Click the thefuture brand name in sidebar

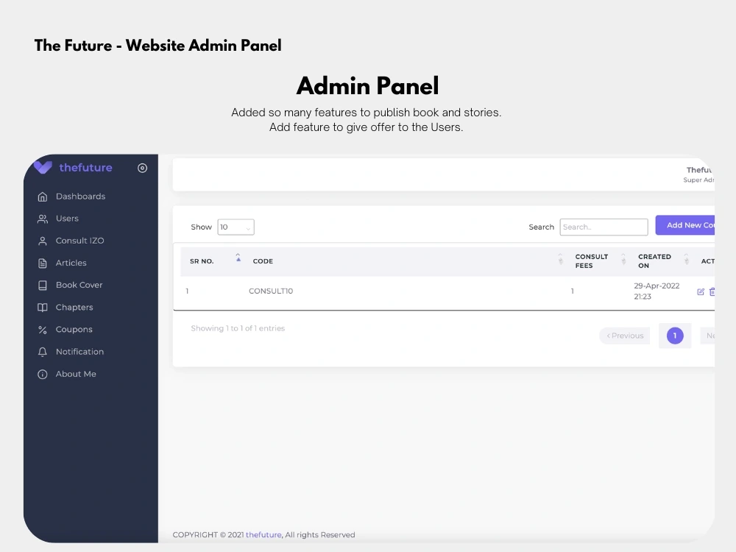(x=85, y=168)
